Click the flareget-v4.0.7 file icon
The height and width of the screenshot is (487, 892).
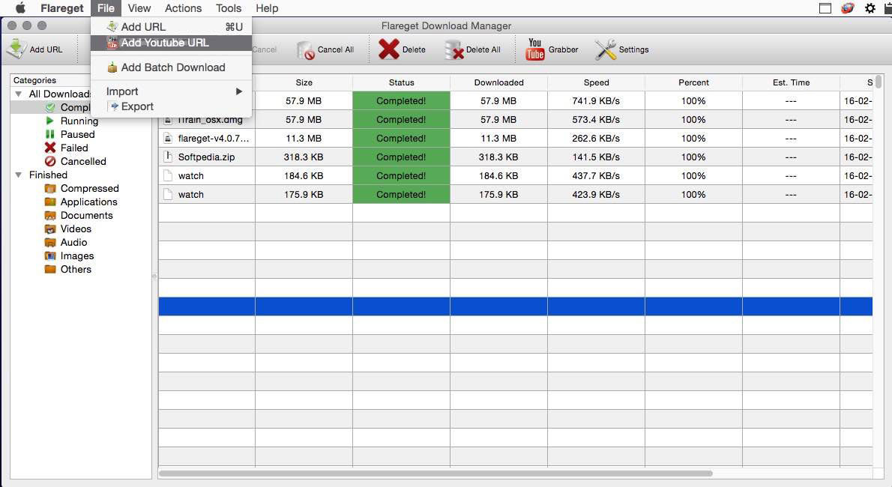tap(168, 138)
